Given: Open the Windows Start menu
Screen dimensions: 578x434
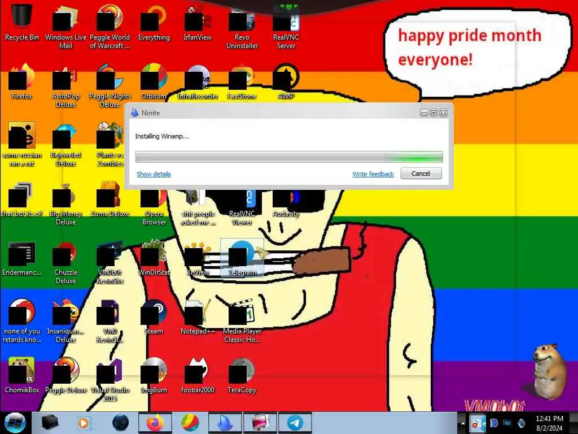Looking at the screenshot, I should click(x=15, y=423).
